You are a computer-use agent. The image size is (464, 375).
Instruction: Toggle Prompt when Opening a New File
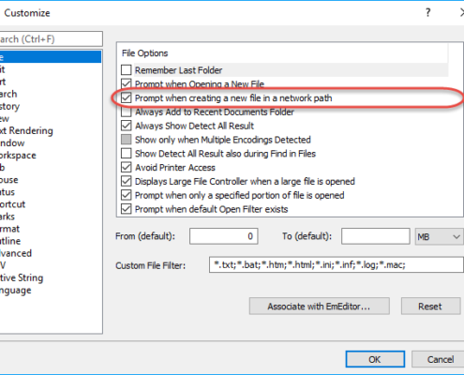pyautogui.click(x=127, y=83)
